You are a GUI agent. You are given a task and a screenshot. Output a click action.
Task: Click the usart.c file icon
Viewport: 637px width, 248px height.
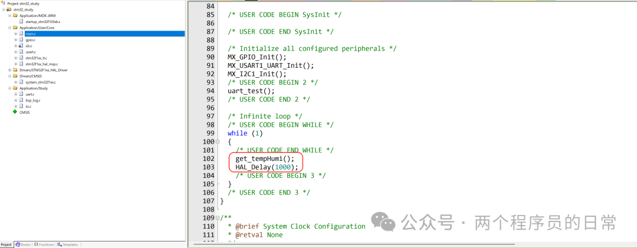pos(21,52)
